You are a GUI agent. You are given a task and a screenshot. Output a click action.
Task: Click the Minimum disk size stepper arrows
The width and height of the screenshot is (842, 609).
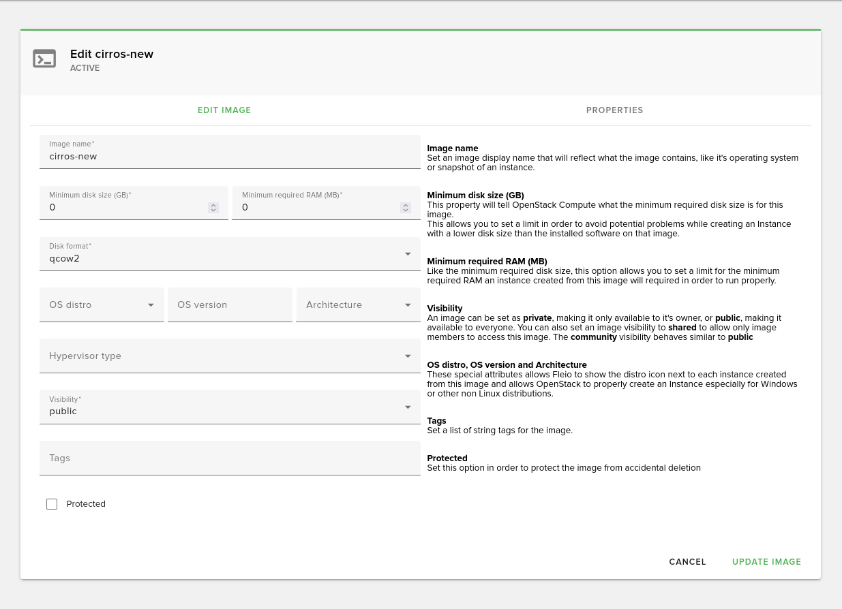point(213,208)
